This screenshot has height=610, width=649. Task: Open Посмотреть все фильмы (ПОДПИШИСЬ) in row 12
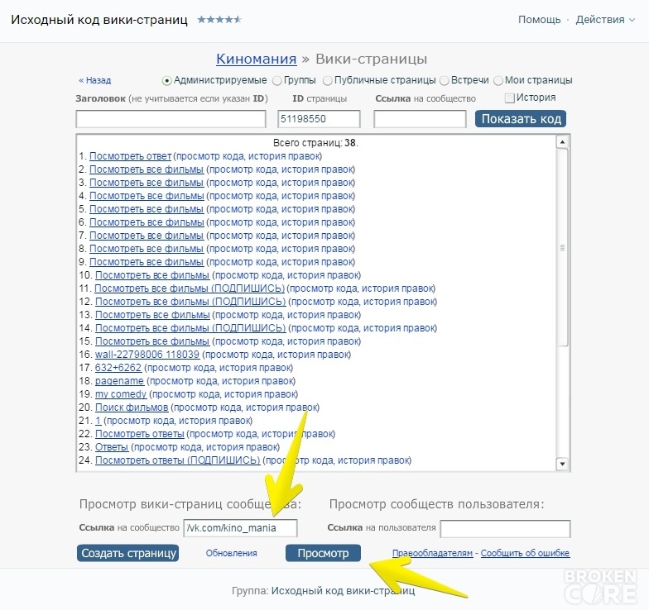click(190, 302)
